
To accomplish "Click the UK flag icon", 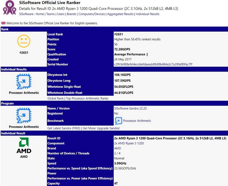I will pos(3,23).
